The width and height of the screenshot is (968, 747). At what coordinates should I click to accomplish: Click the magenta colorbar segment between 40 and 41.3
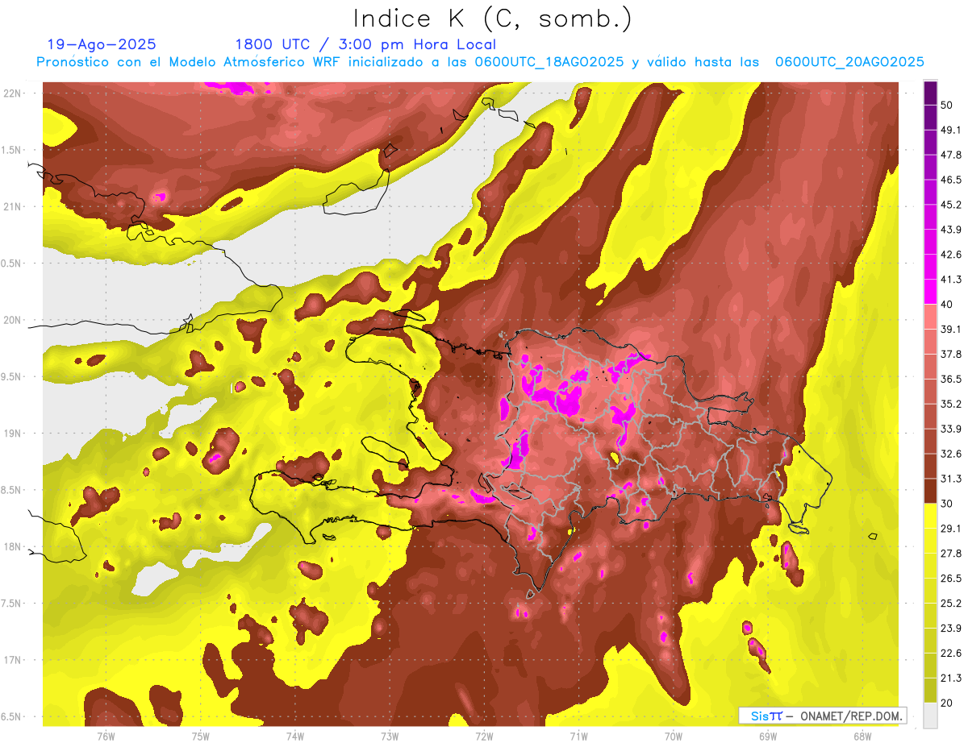point(930,292)
